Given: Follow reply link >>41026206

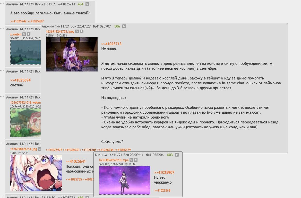Looking at the screenshot, I should pos(88,150).
